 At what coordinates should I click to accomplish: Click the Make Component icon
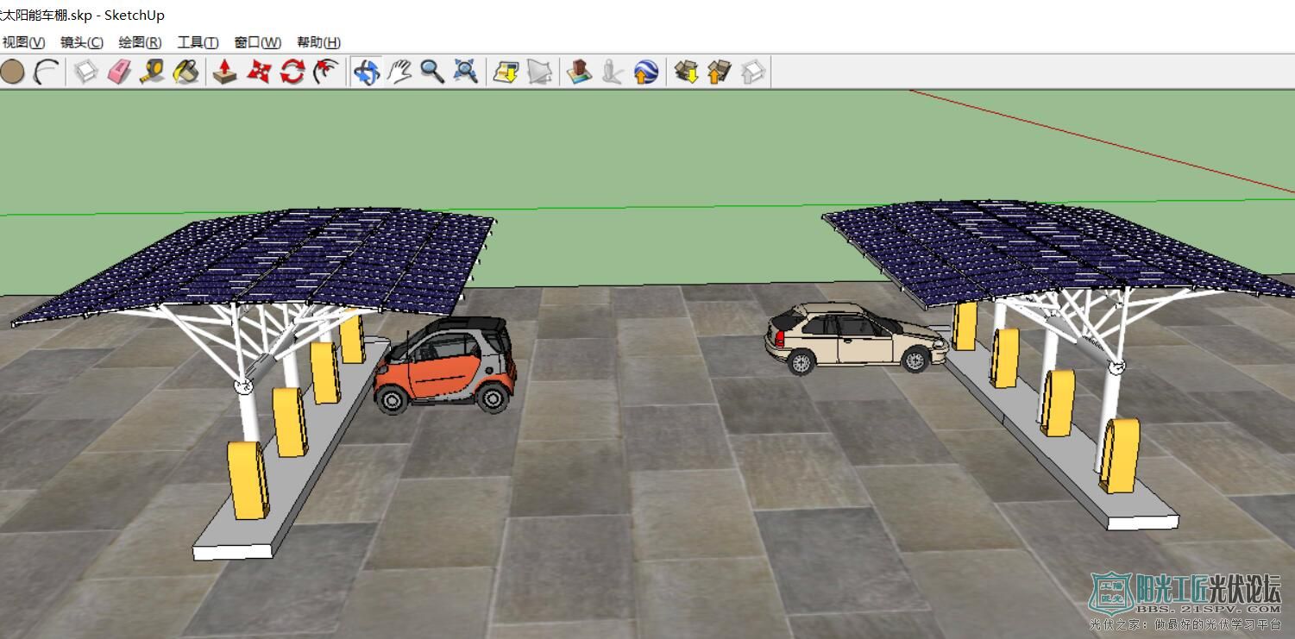85,72
